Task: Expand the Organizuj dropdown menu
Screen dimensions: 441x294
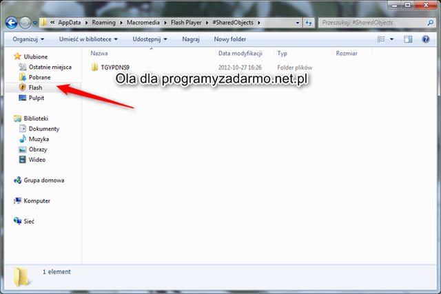Action: click(27, 39)
